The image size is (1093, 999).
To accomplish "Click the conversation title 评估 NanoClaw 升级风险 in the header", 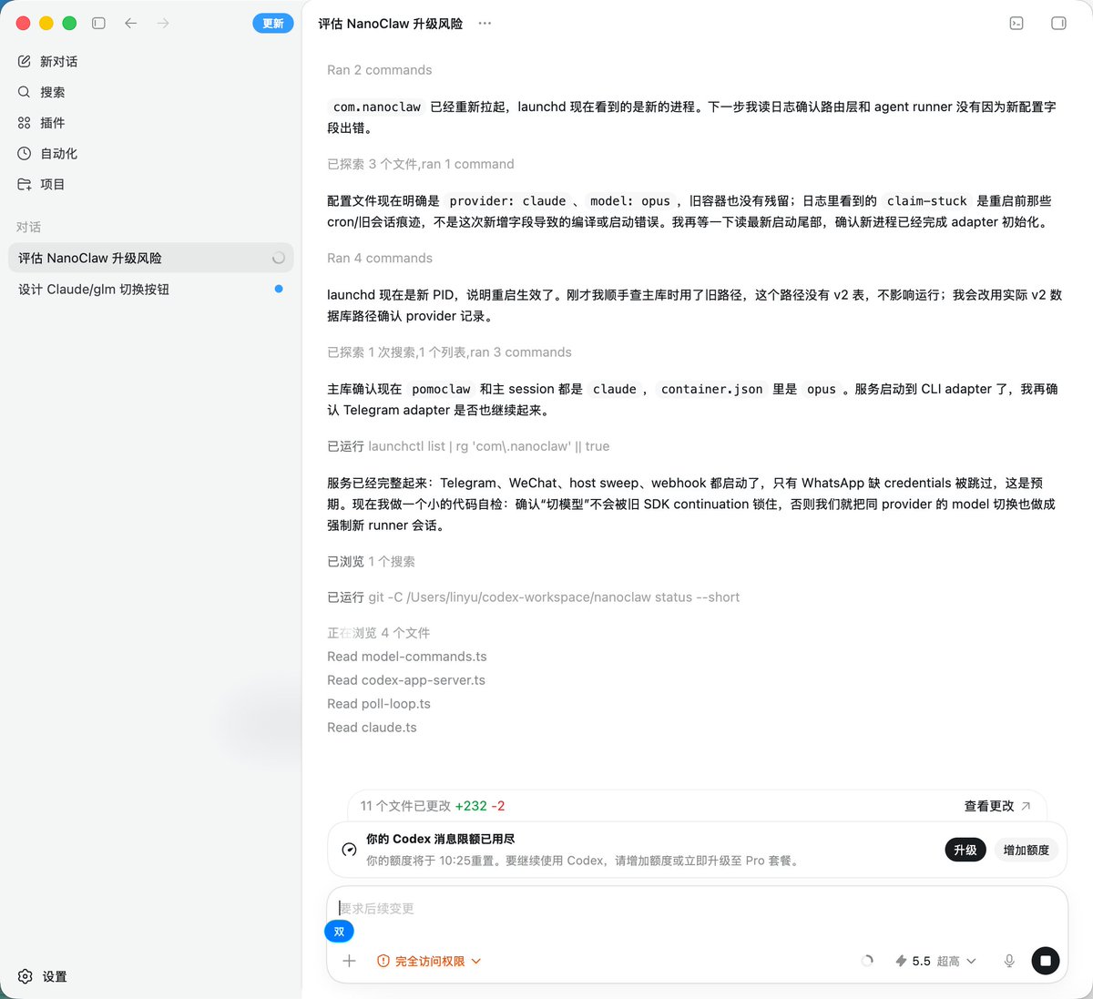I will coord(391,24).
